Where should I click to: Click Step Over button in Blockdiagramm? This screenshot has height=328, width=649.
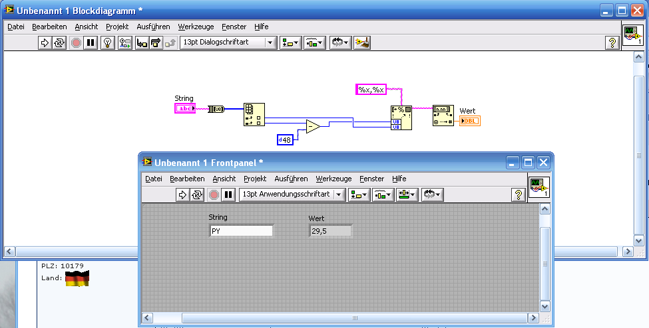pyautogui.click(x=156, y=42)
